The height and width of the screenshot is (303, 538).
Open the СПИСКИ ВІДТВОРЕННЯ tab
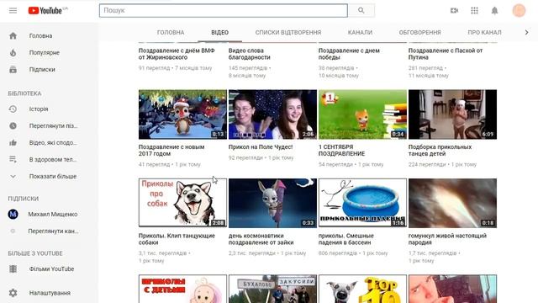[x=288, y=32]
